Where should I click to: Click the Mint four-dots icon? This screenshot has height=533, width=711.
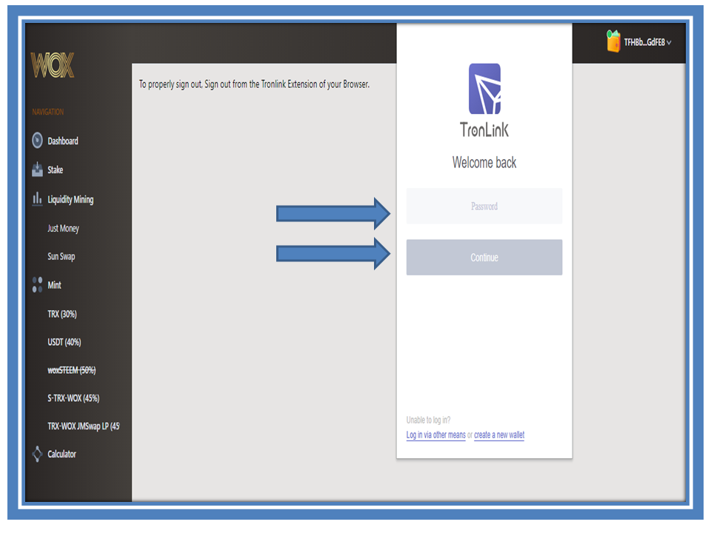pyautogui.click(x=38, y=284)
